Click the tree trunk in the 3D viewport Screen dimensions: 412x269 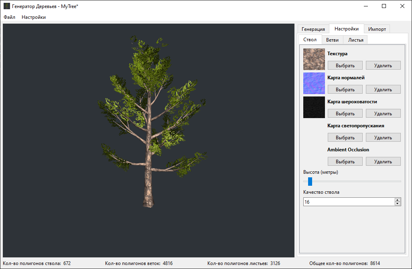(148, 168)
